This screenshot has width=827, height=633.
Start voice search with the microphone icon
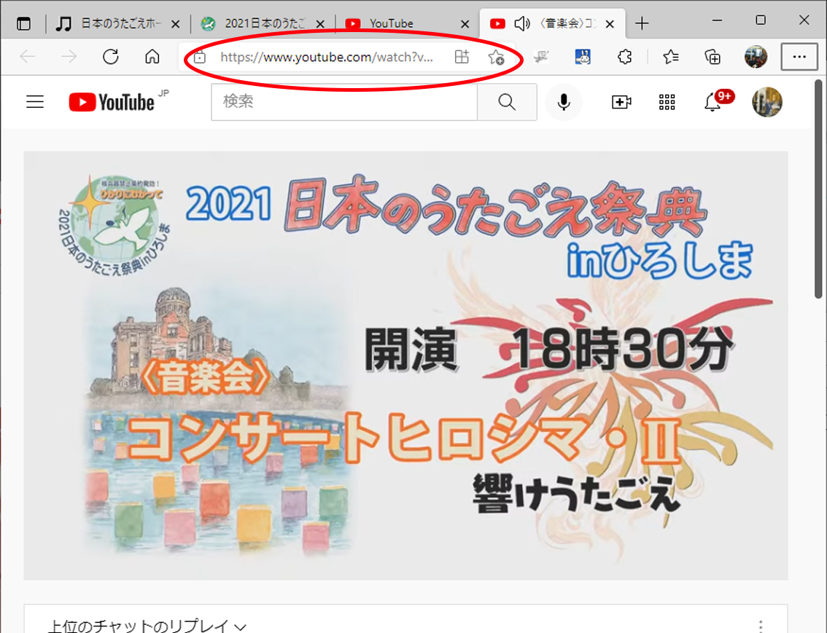pyautogui.click(x=563, y=102)
